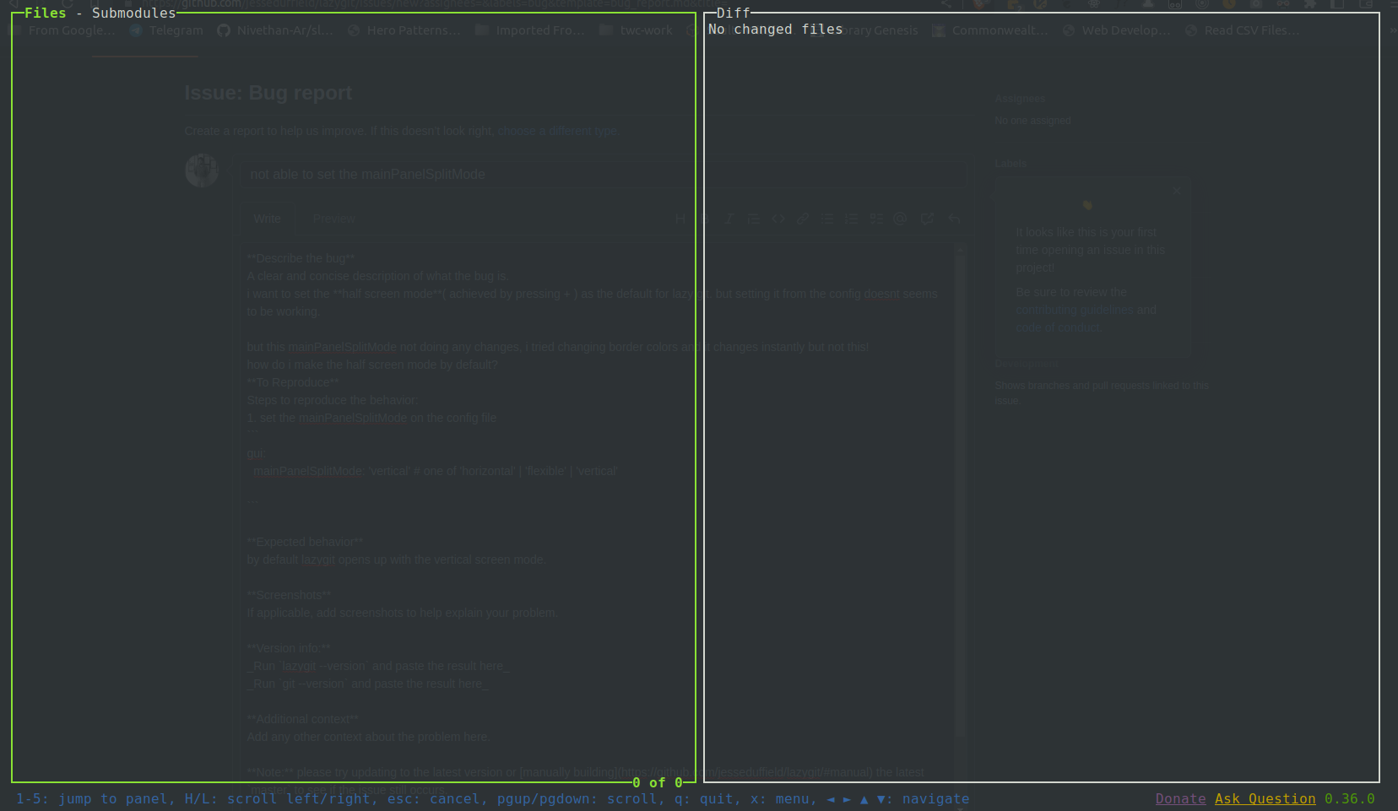Viewport: 1398px width, 811px height.
Task: Toggle bold text formatting
Action: coord(705,219)
